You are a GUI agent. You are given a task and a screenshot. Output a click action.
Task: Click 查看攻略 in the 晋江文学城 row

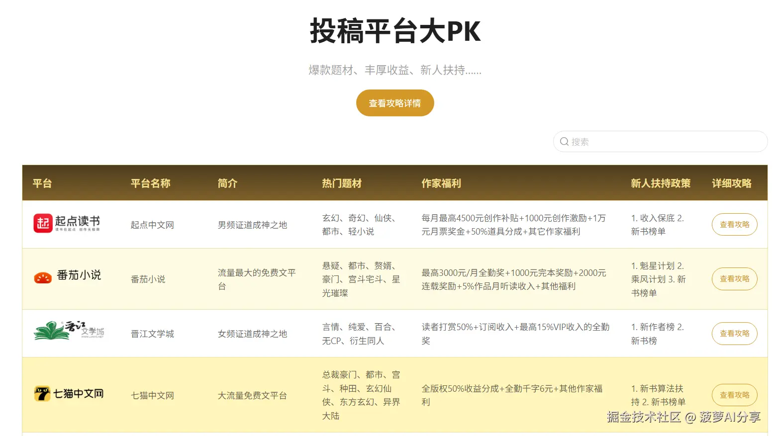tap(735, 334)
